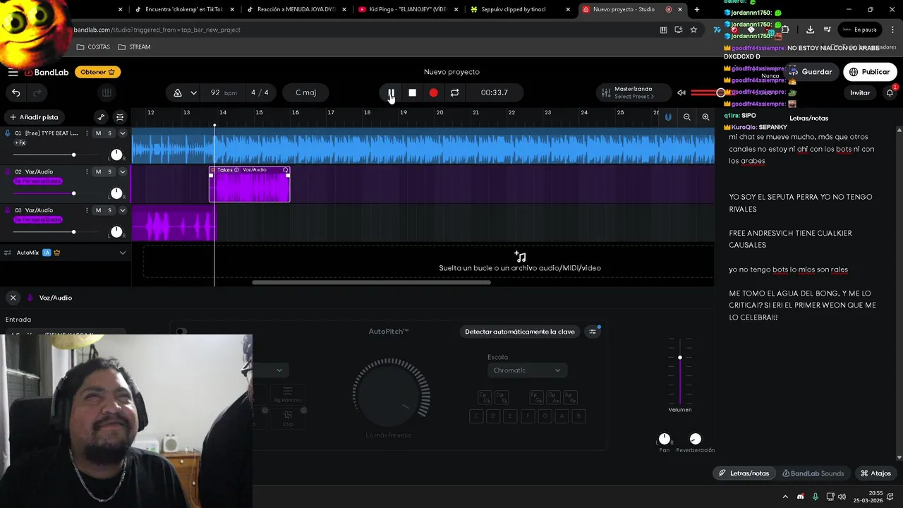Viewport: 903px width, 508px height.
Task: Open the Atajos shortcuts tab
Action: pyautogui.click(x=875, y=473)
